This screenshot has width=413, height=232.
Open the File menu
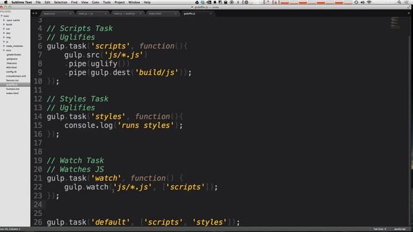pos(38,2)
